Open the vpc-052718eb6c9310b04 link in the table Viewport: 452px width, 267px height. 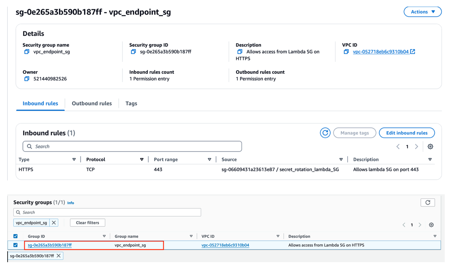[x=225, y=245]
